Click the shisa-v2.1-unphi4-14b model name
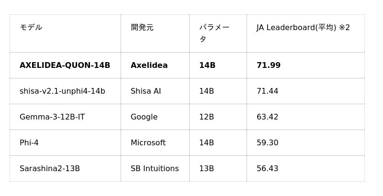 coord(62,91)
